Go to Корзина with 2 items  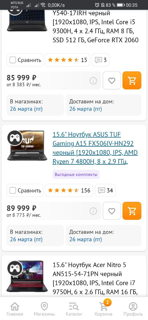[x=103, y=309]
